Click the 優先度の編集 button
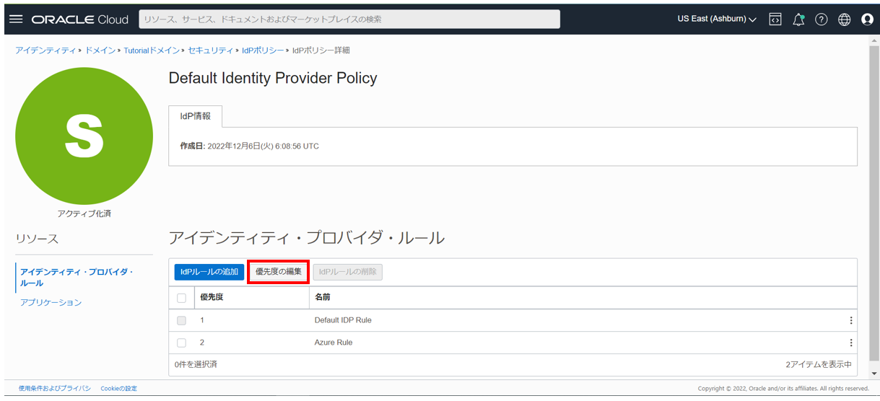Screen dimensions: 880x401 [x=278, y=272]
